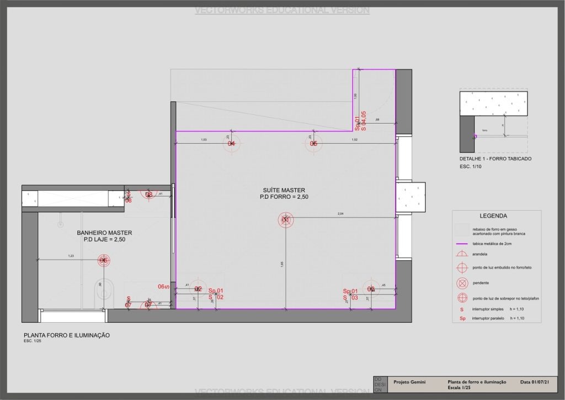The height and width of the screenshot is (400, 565).
Task: Click legend text 'tabica metálica de 2cm'
Action: 492,244
